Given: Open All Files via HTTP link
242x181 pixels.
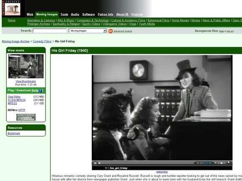Looking at the screenshot, I should coord(22,110).
